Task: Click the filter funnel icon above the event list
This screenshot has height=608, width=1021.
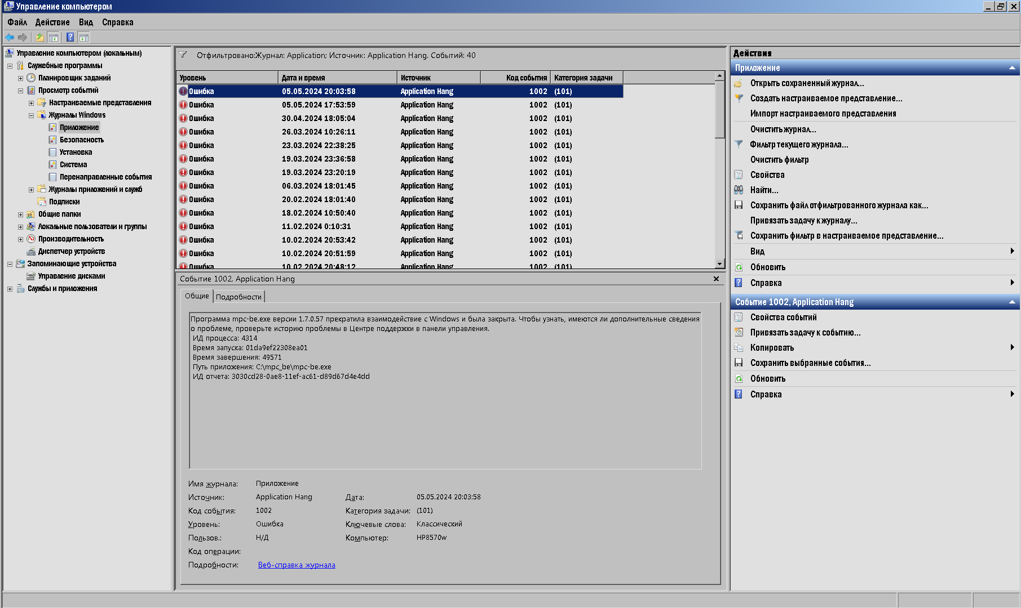Action: [x=183, y=55]
